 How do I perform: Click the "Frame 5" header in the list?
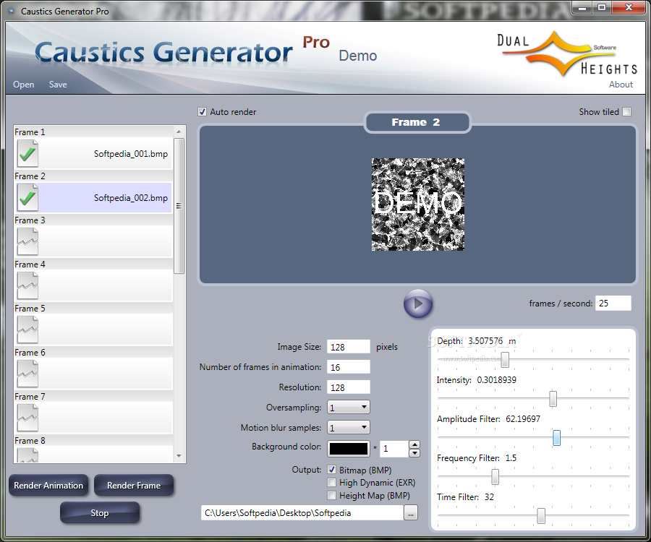pyautogui.click(x=30, y=309)
